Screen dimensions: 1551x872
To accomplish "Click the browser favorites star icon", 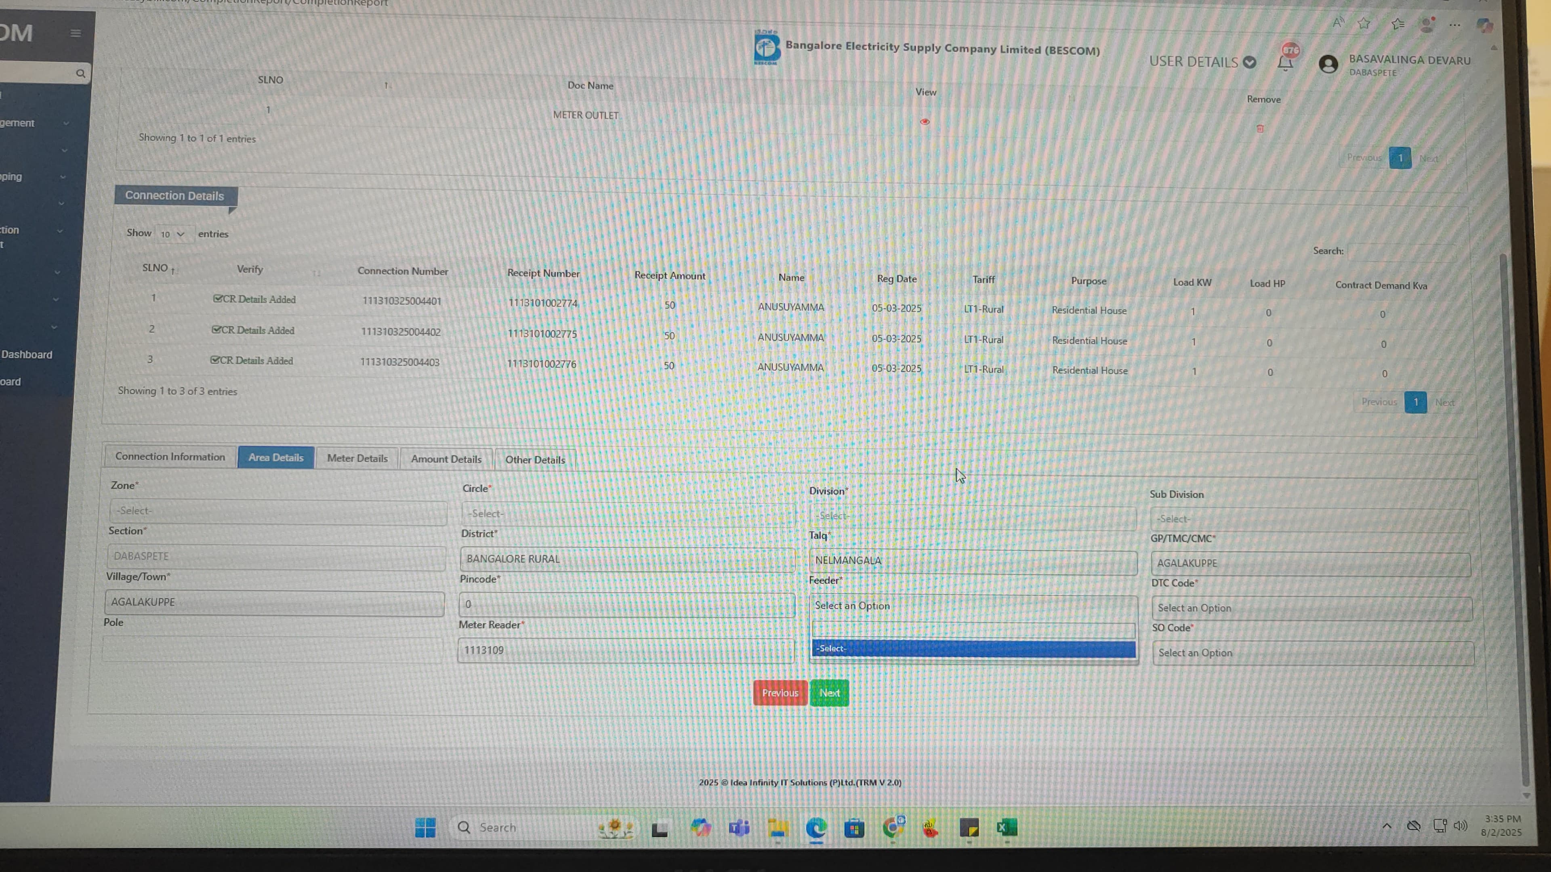I will (x=1364, y=23).
